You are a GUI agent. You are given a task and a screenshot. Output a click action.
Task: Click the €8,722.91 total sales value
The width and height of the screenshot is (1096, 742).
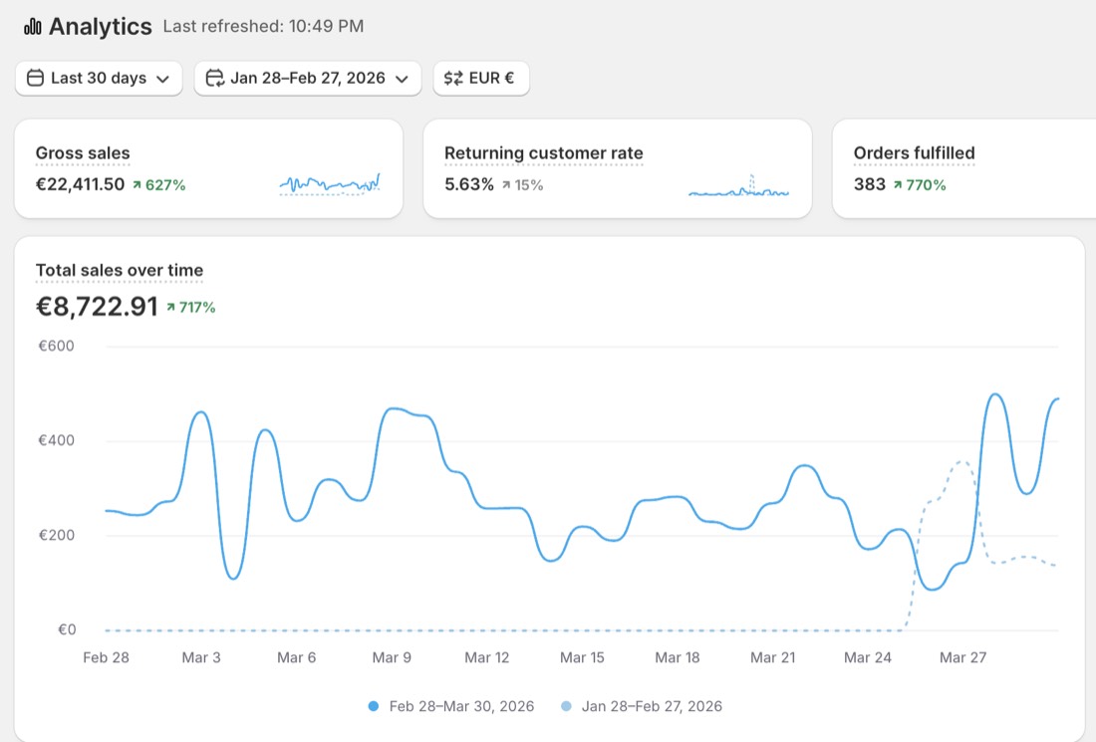[x=98, y=307]
